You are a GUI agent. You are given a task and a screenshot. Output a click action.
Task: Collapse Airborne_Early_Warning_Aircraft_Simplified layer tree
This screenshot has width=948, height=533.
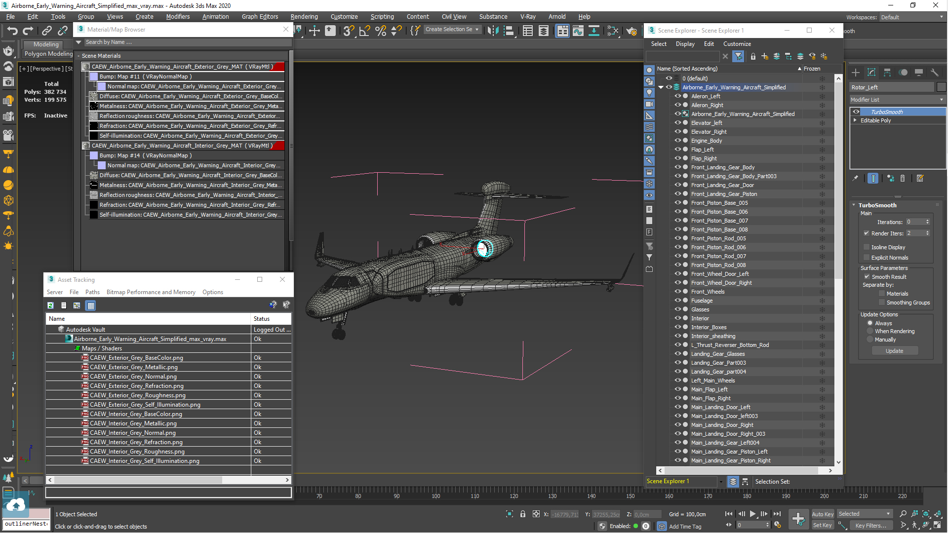click(x=661, y=87)
